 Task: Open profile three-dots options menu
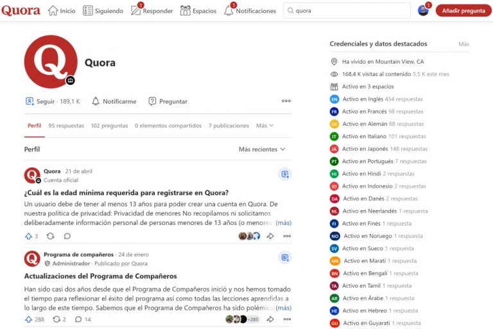point(286,101)
